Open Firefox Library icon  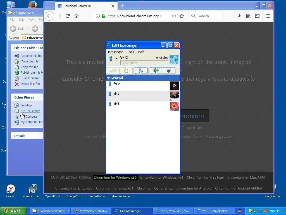(x=248, y=16)
